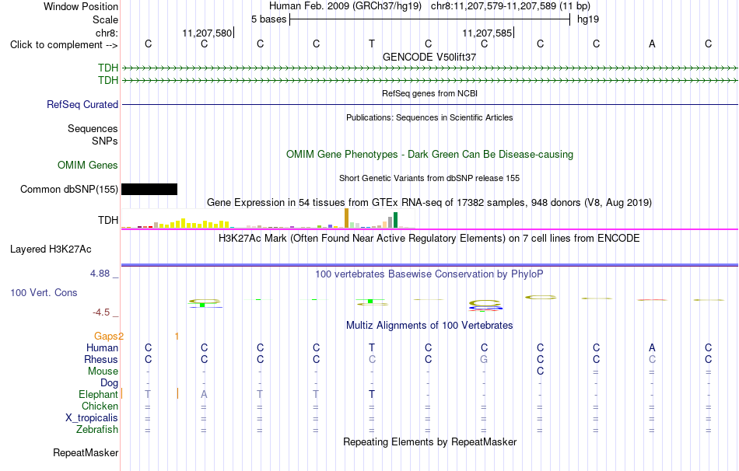Click the T base in the Human alignment row

372,348
